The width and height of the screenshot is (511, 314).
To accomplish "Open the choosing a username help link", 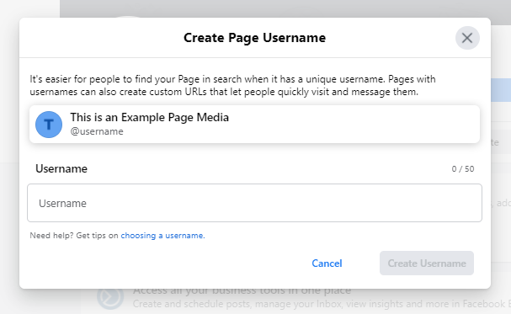I will [x=162, y=236].
